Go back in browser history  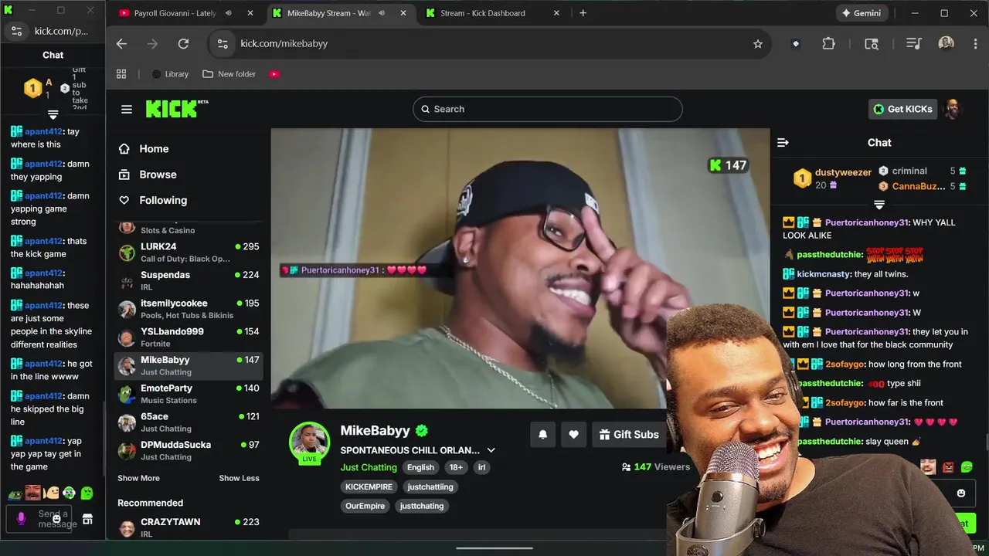click(x=121, y=44)
